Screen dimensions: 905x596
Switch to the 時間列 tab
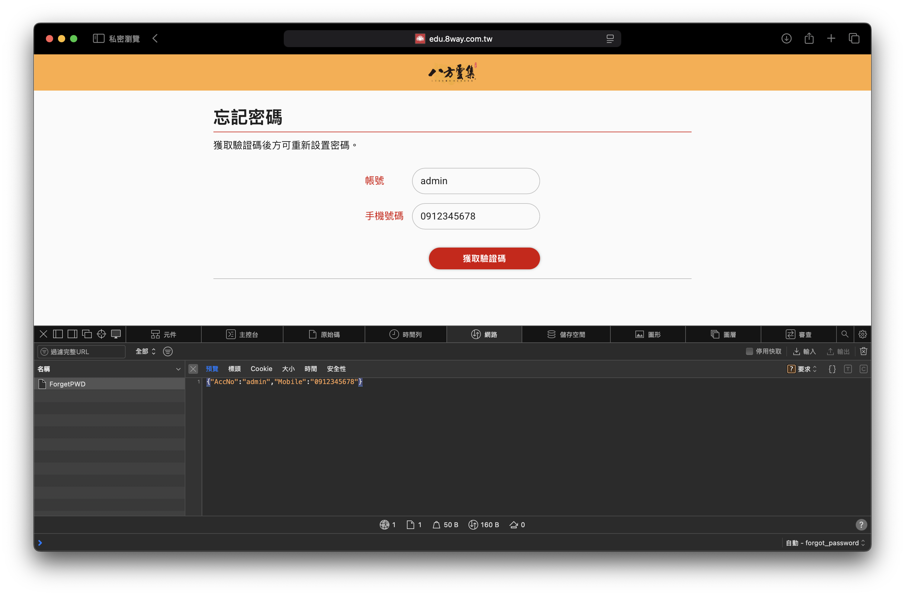coord(406,334)
